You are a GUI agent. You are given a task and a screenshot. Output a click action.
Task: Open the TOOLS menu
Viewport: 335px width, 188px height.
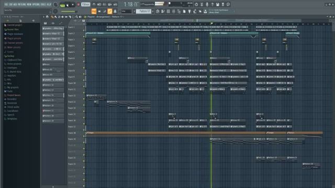(x=44, y=5)
